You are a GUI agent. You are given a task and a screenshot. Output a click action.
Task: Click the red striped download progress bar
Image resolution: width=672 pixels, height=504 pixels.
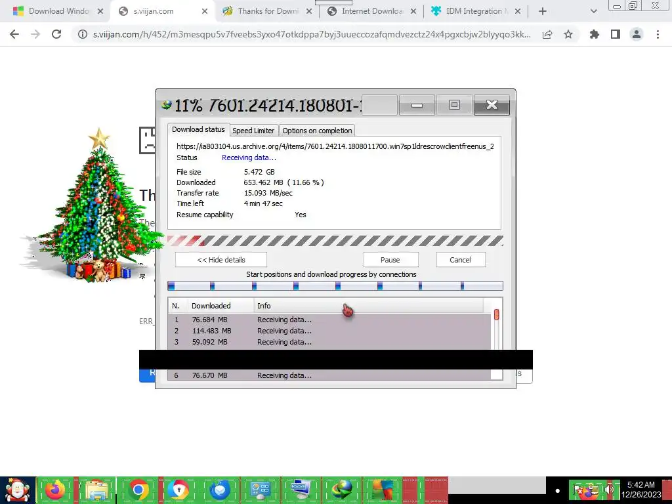tap(335, 241)
